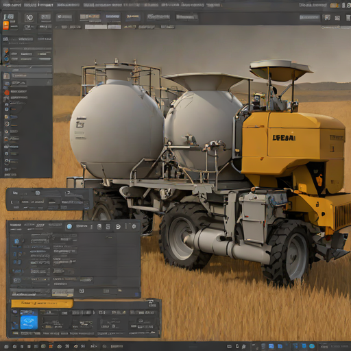
Task: Toggle the blue double-square icon in the lower panel rows
Action: [16, 262]
